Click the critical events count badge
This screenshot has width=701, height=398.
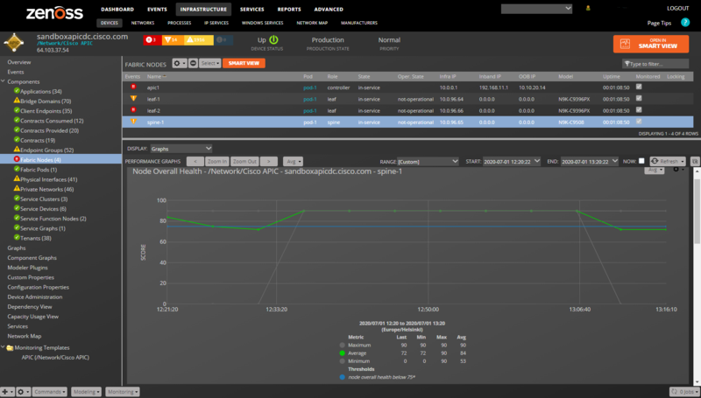[x=152, y=39]
